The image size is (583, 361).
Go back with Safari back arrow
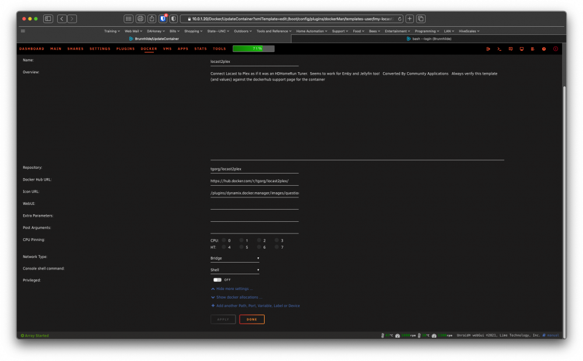[62, 19]
